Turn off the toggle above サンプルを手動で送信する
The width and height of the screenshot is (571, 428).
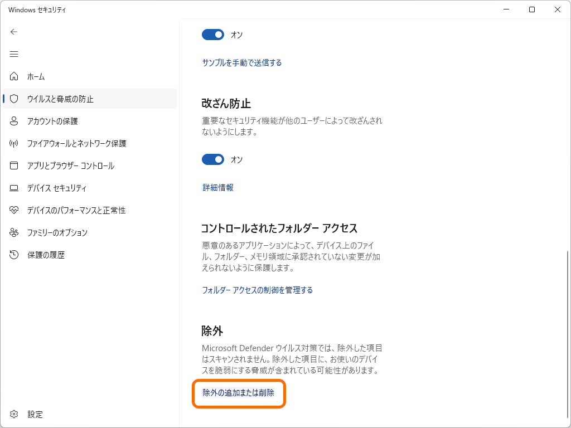click(213, 35)
